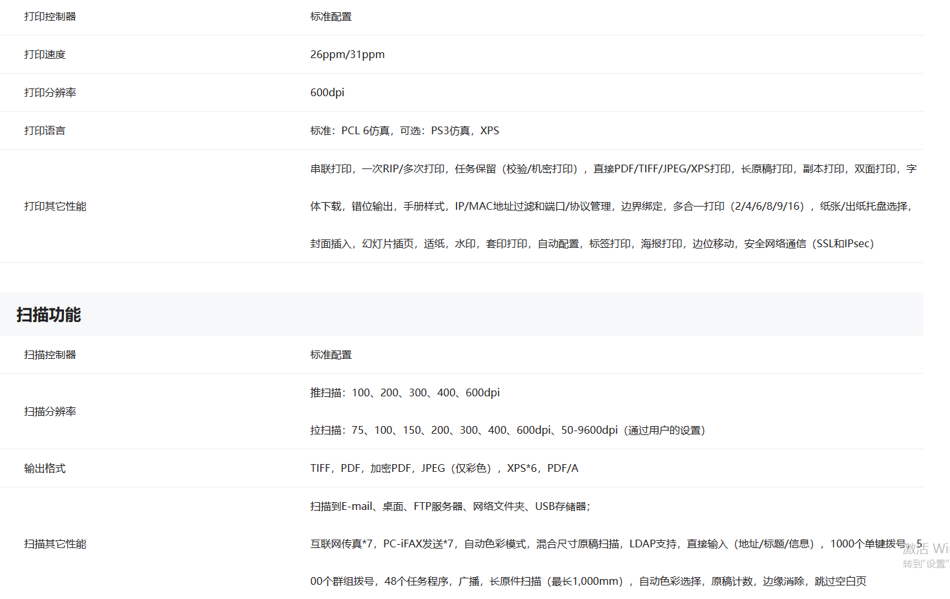Click the 输出格式 row label
Viewport: 950px width, 599px height.
click(45, 469)
